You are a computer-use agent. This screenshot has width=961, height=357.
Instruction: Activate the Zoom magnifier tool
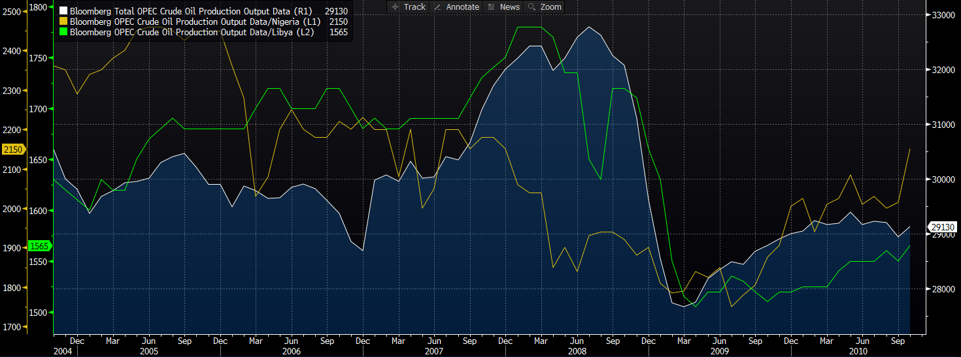point(545,7)
